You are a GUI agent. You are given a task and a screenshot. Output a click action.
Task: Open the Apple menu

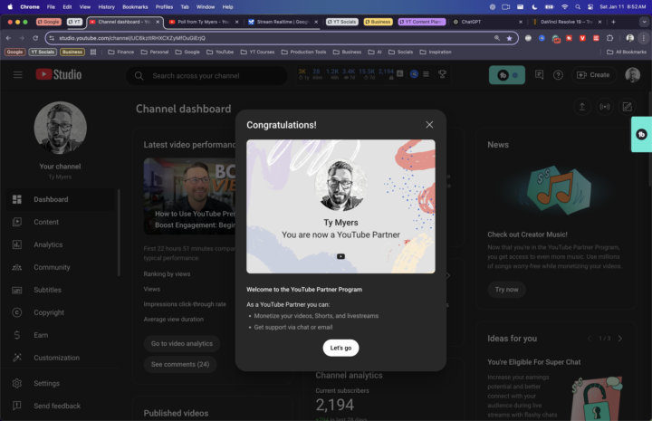10,6
